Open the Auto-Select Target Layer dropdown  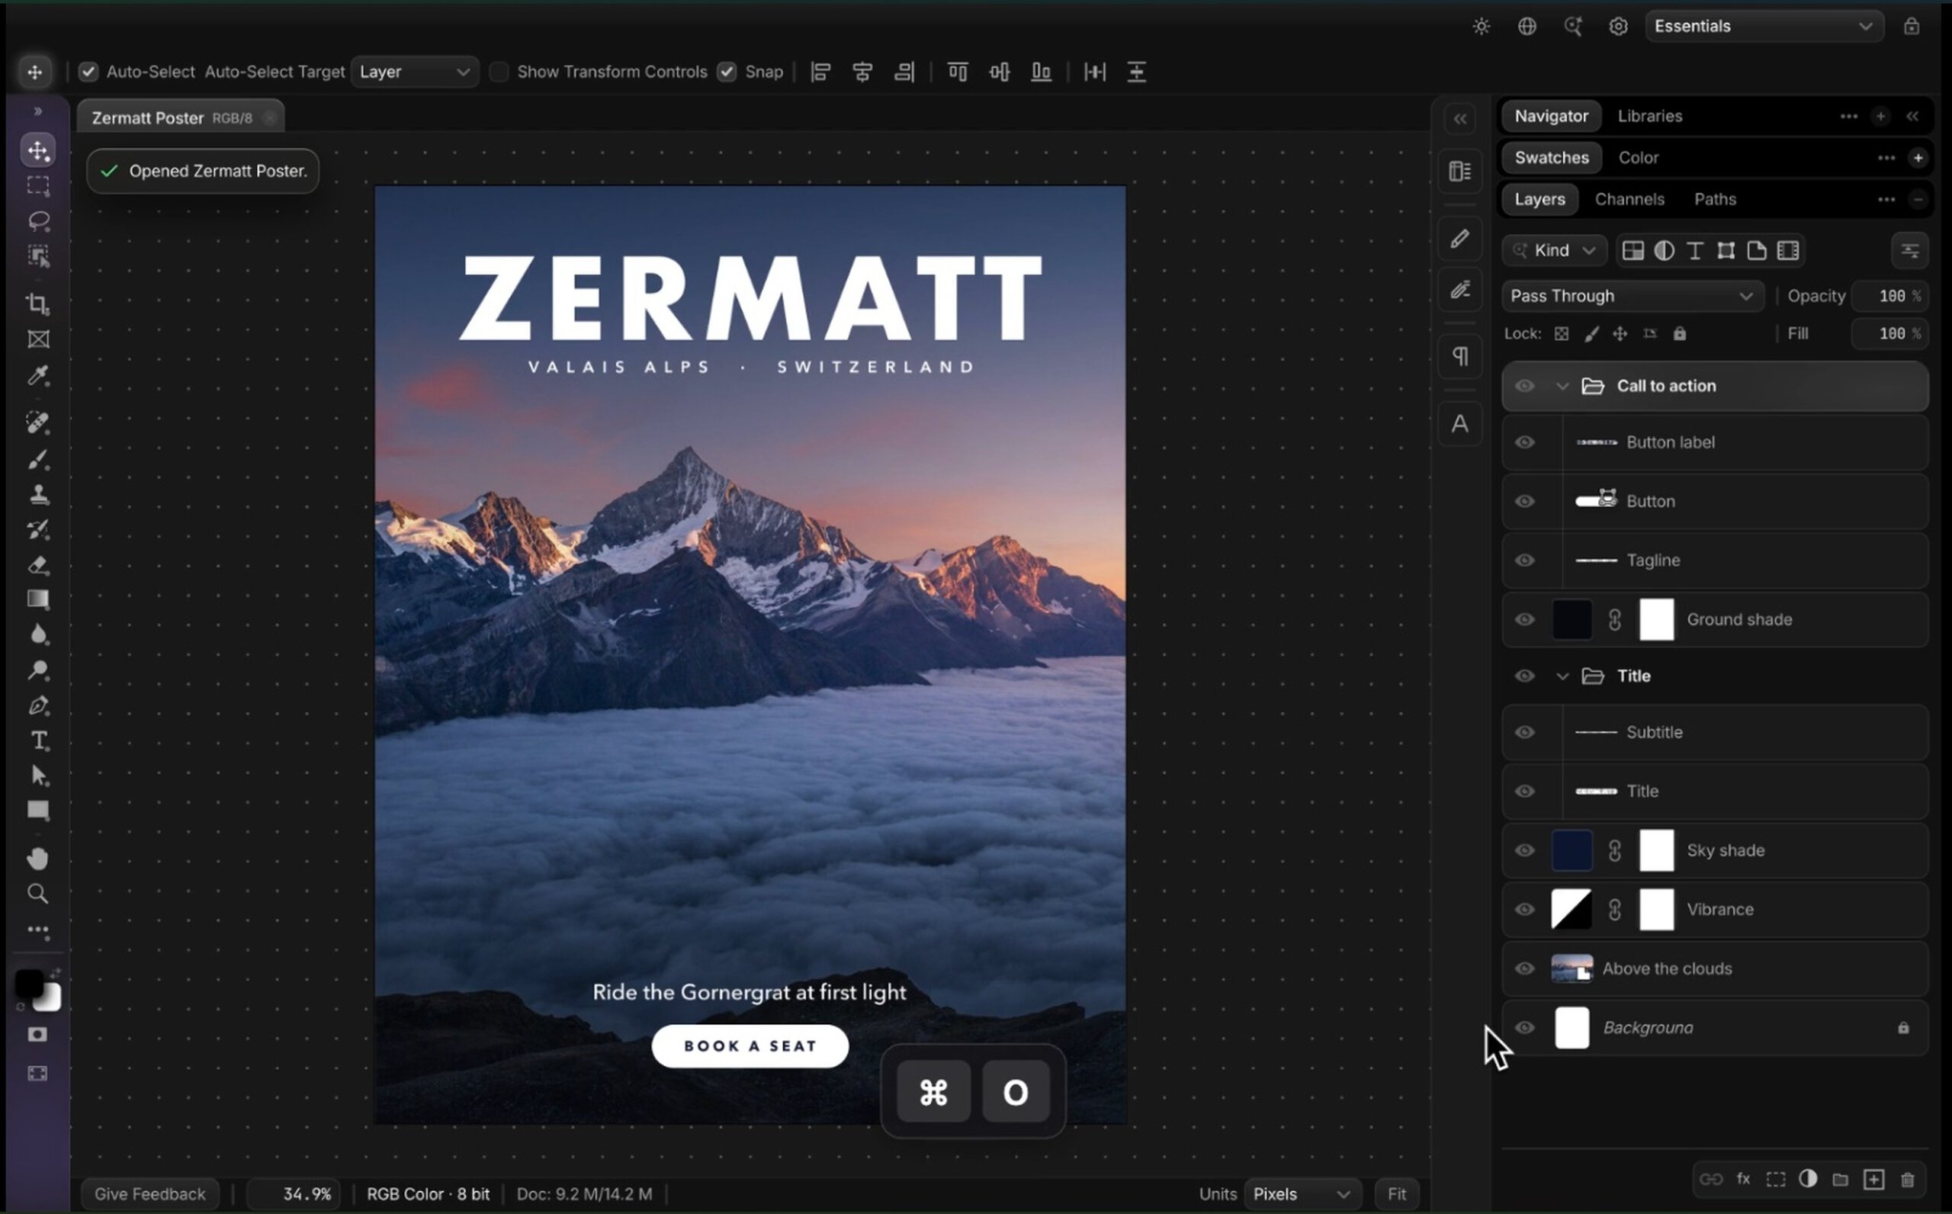tap(414, 72)
